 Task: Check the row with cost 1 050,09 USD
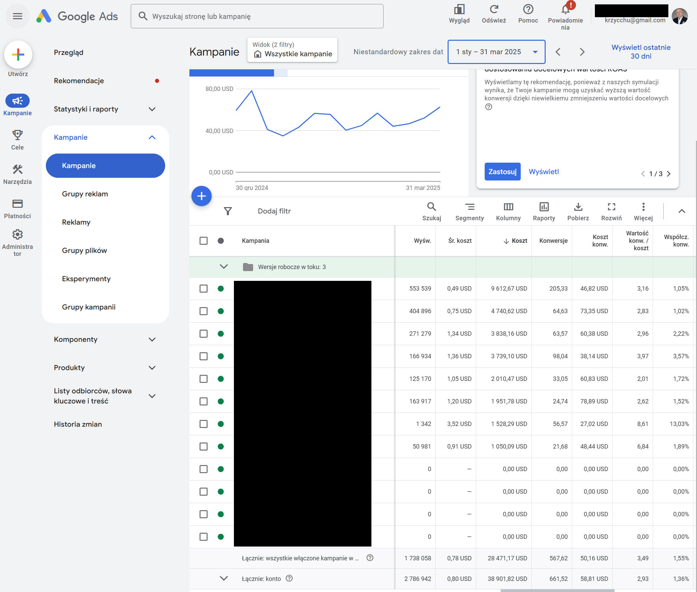(x=204, y=447)
